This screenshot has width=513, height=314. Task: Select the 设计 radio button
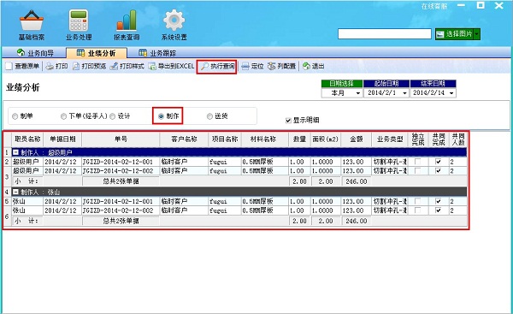[112, 116]
